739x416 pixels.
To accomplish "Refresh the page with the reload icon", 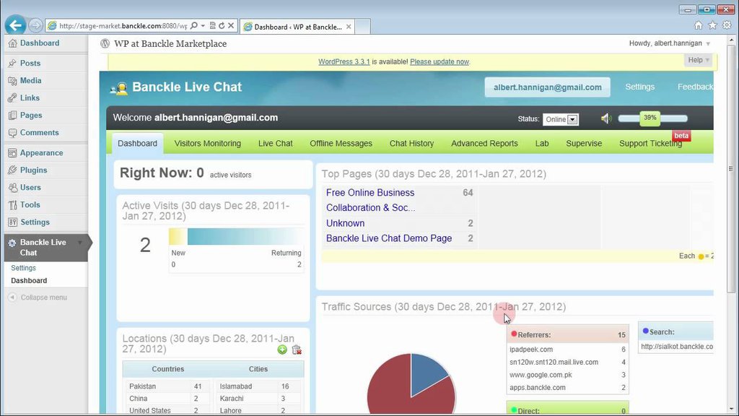I will (222, 25).
